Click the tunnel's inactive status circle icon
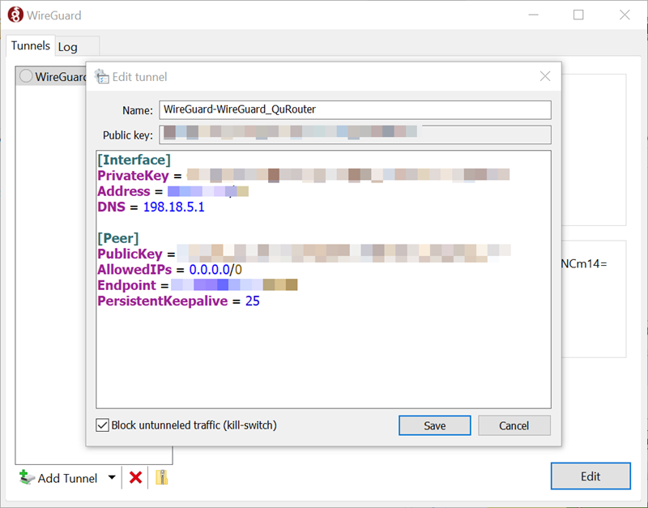This screenshot has width=648, height=508. pyautogui.click(x=26, y=76)
